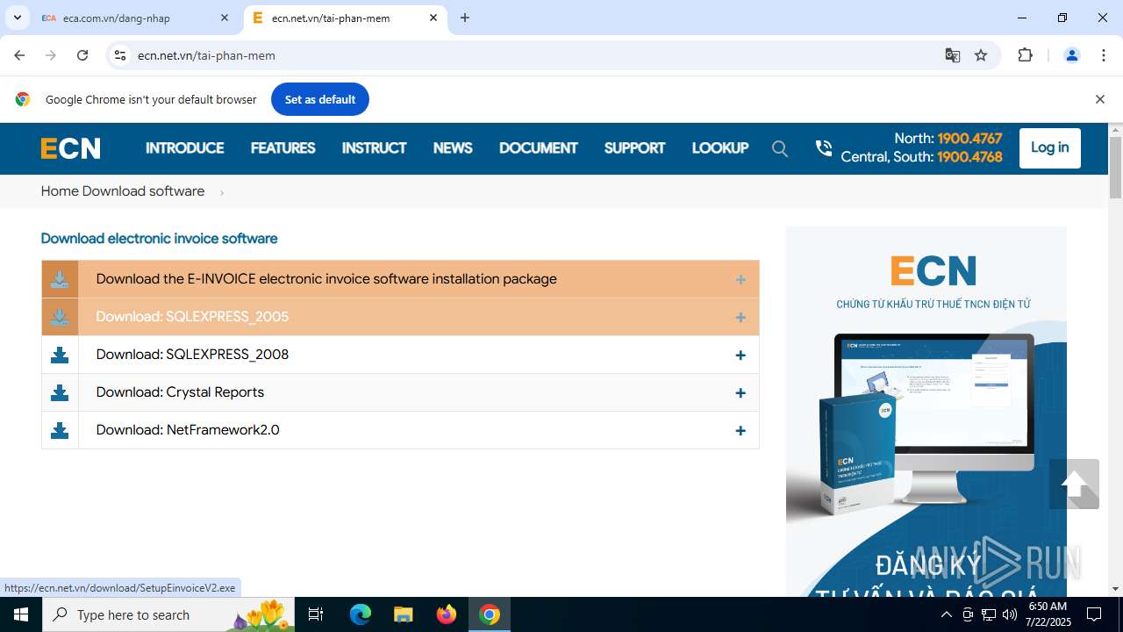Dismiss the default browser notification bar
Viewport: 1123px width, 632px height.
[1099, 99]
